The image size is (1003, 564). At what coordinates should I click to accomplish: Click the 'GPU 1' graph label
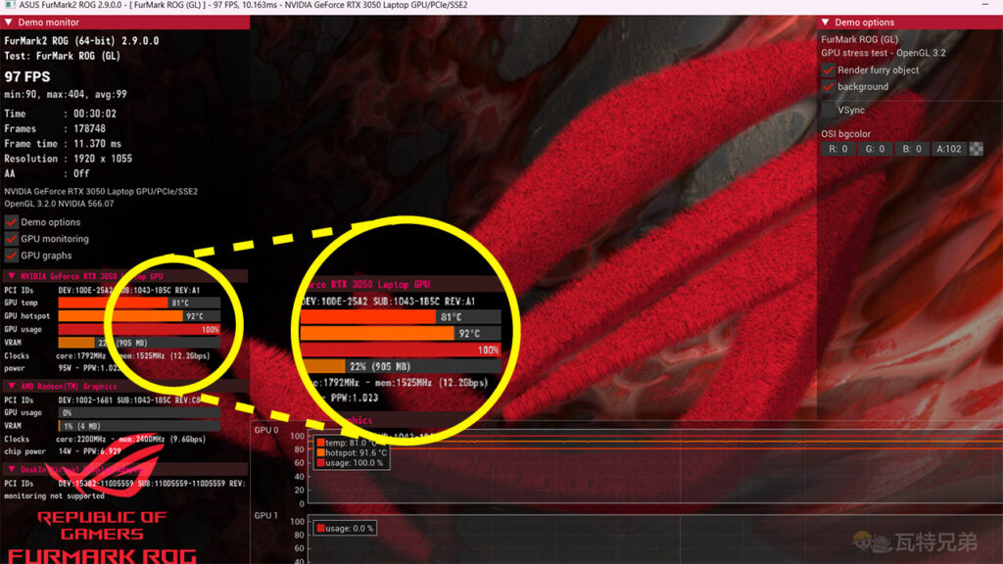coord(266,515)
